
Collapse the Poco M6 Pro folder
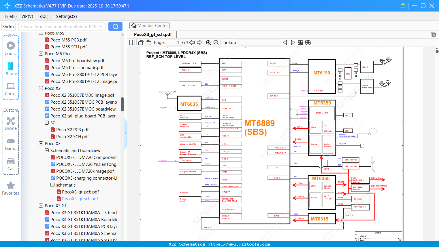click(41, 54)
